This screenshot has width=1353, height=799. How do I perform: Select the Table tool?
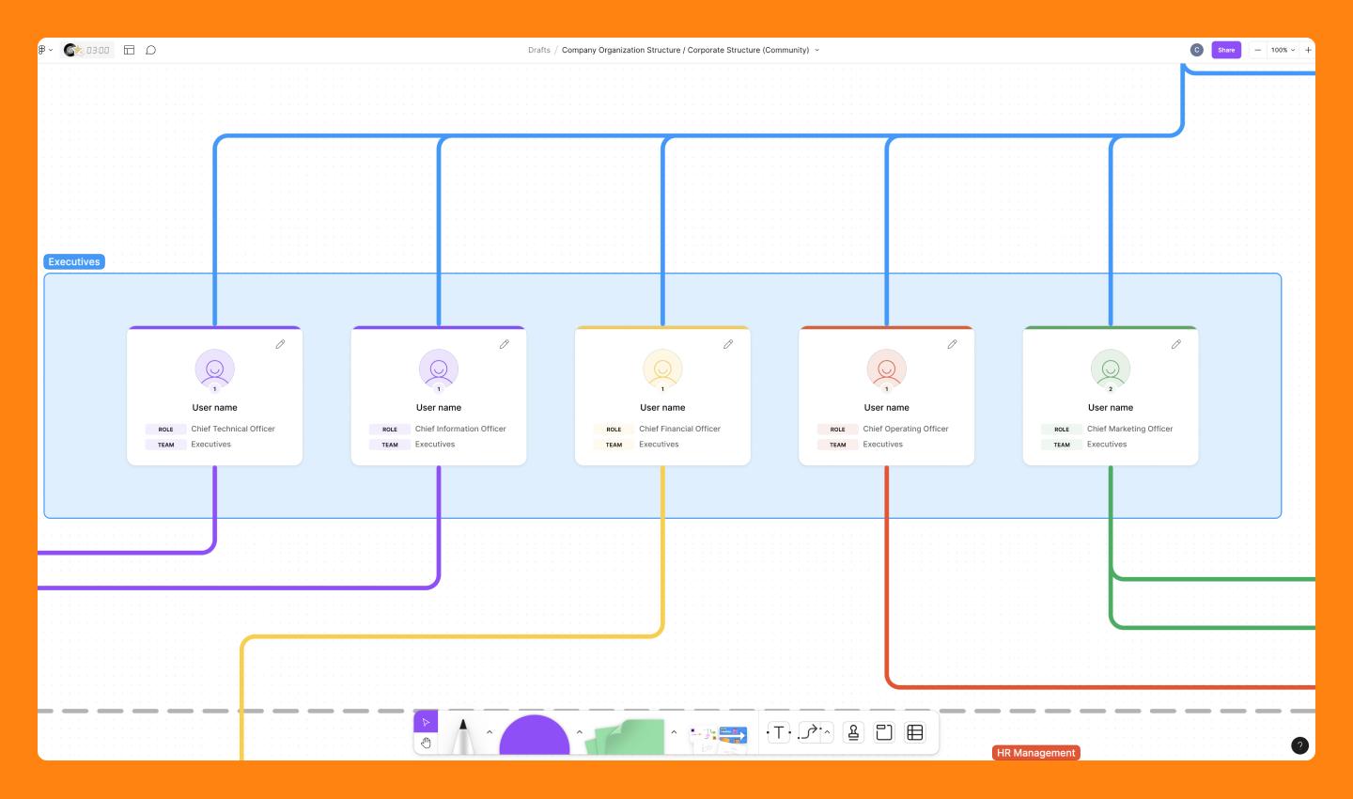(914, 732)
